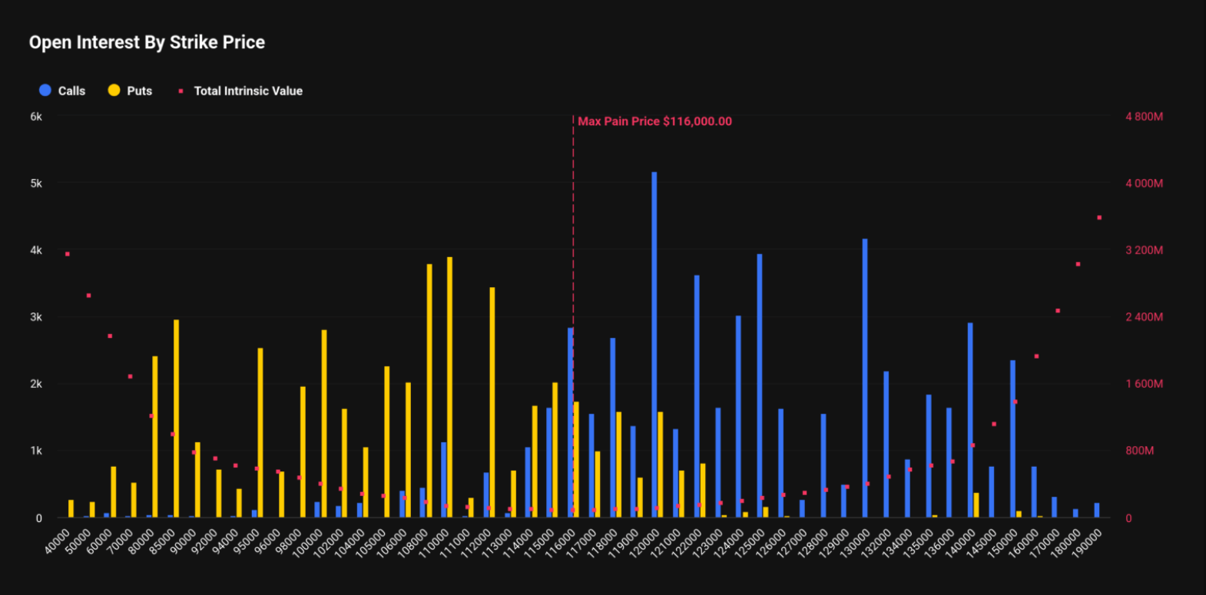Select the yellow Puts bar at strike 110000
1206x595 pixels.
click(450, 387)
